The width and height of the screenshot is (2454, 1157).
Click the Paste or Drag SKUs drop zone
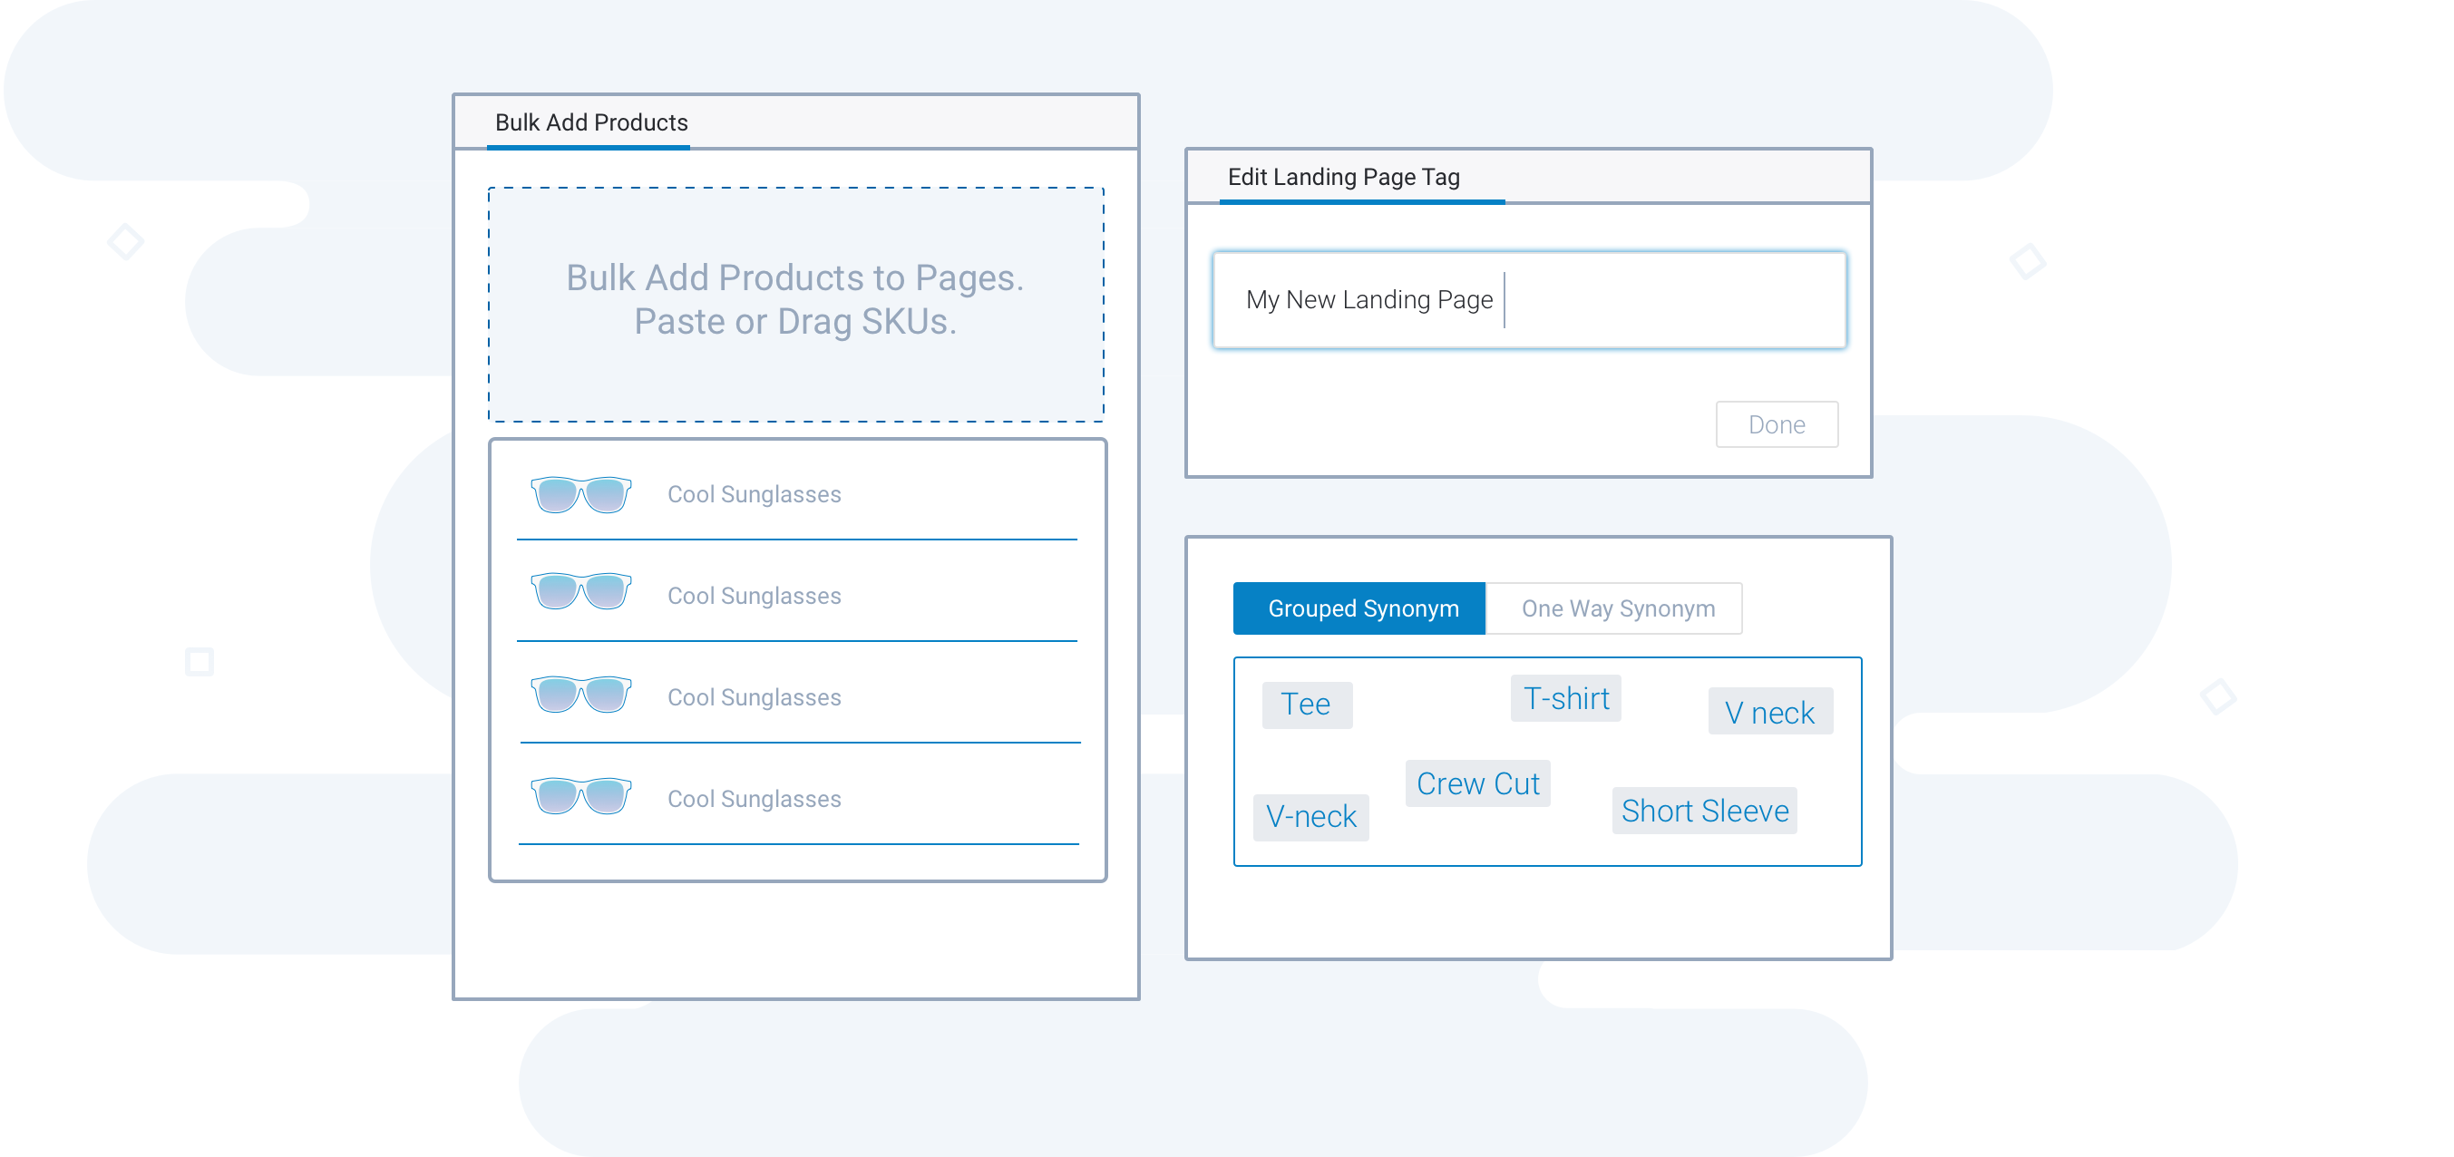[x=796, y=305]
